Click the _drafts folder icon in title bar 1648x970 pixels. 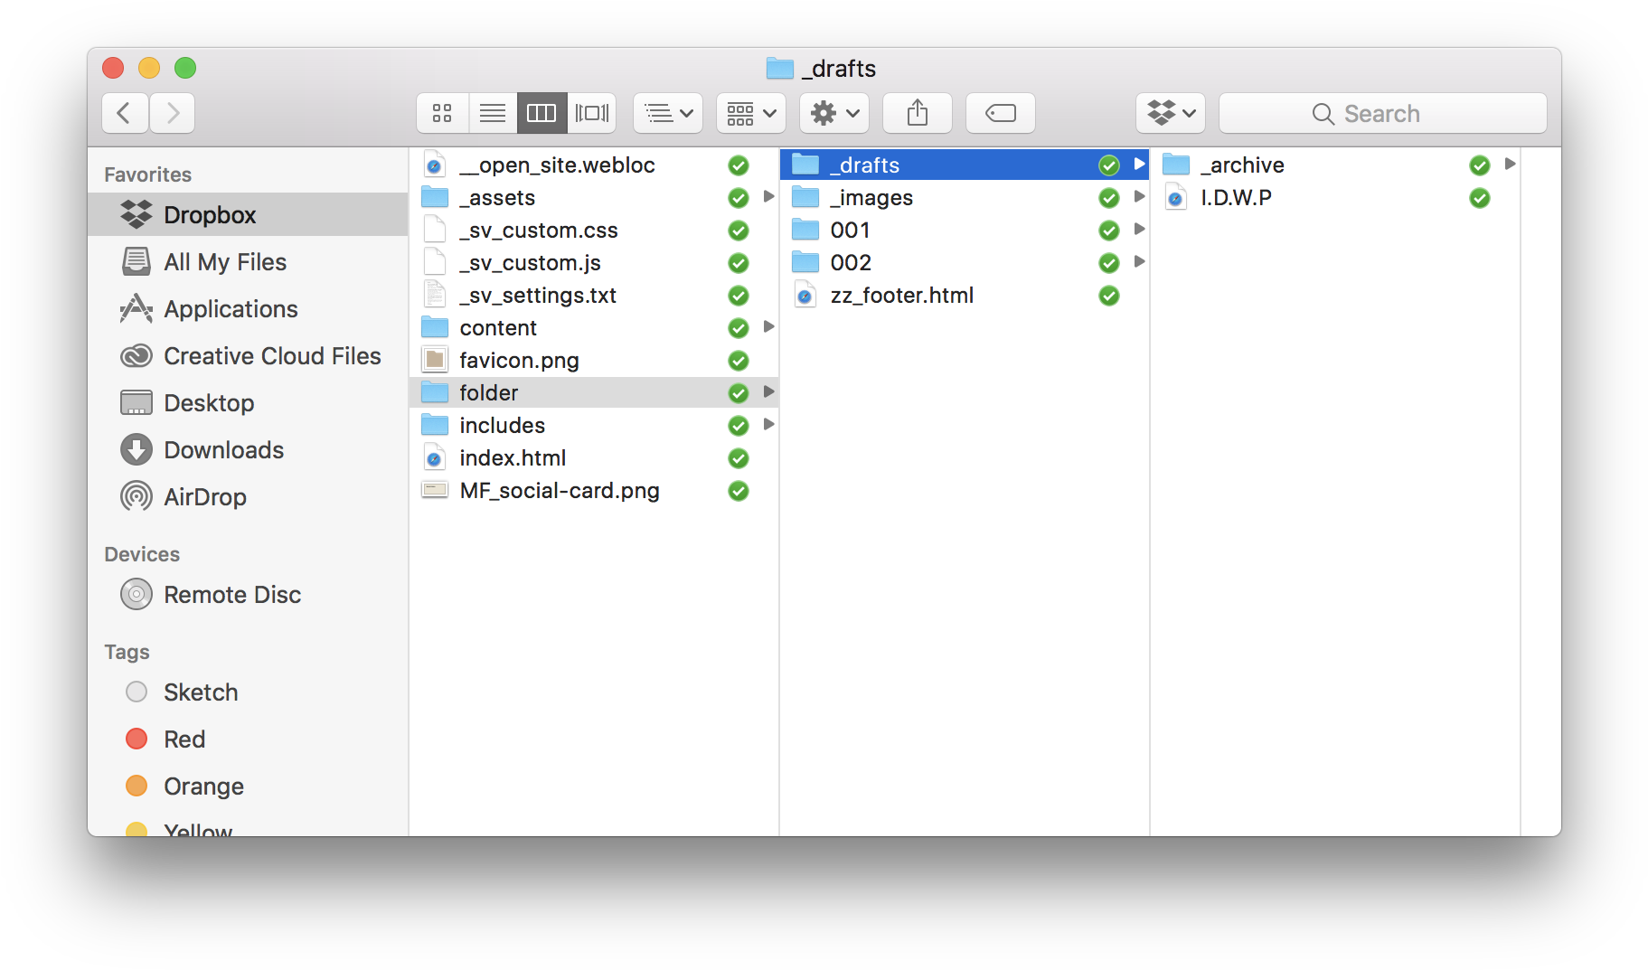(x=780, y=69)
